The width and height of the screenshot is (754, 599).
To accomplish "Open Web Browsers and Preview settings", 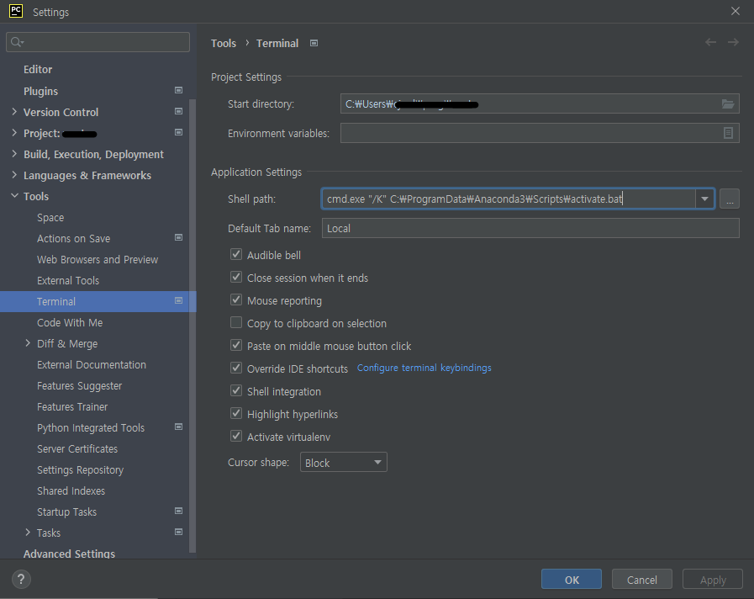I will [98, 259].
